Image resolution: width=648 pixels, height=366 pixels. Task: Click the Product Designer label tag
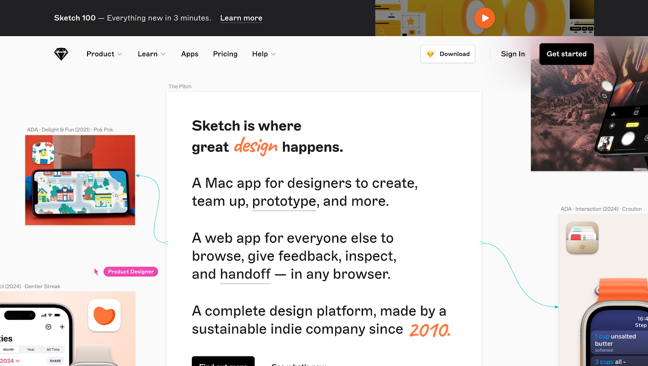tap(131, 272)
